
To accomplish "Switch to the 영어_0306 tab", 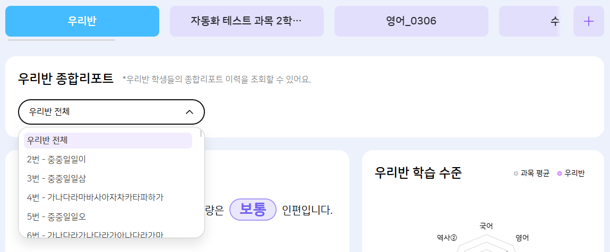I will point(411,21).
